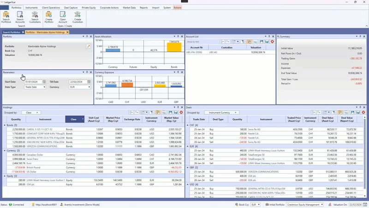369x208 pixels.
Task: Edit portfolio with the pencil icon
Action: pyautogui.click(x=89, y=46)
